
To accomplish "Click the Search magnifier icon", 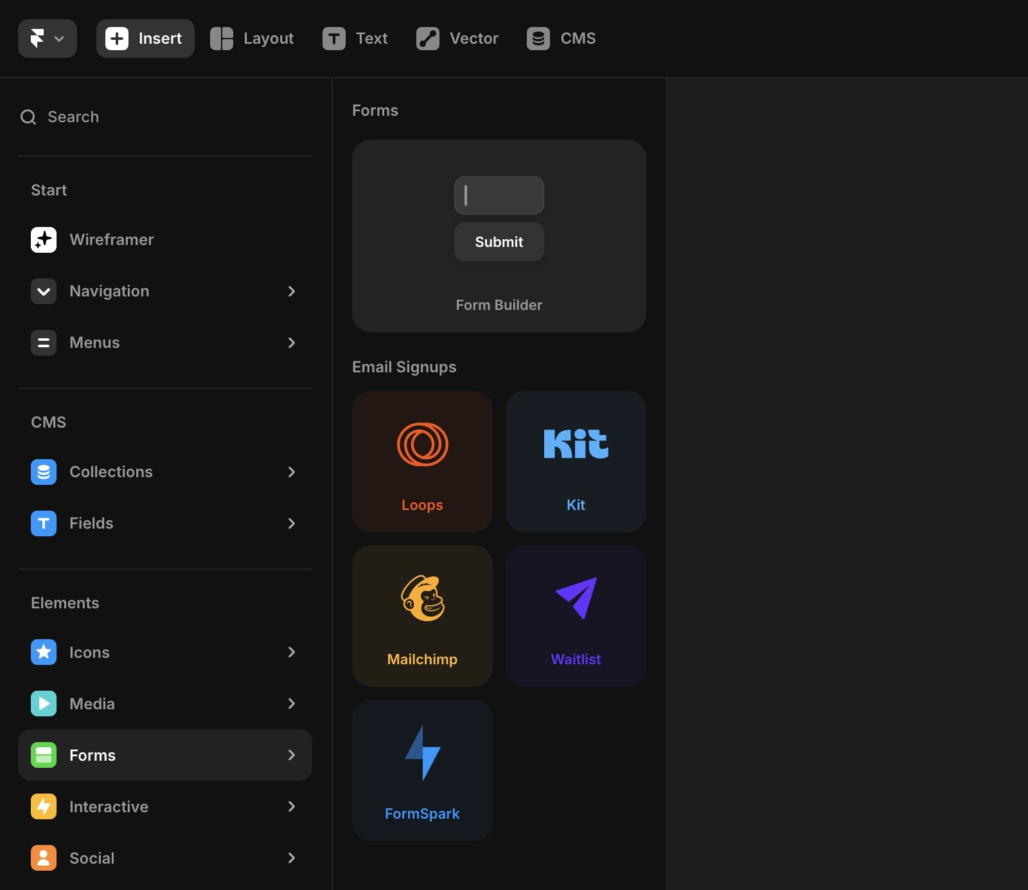I will 28,117.
